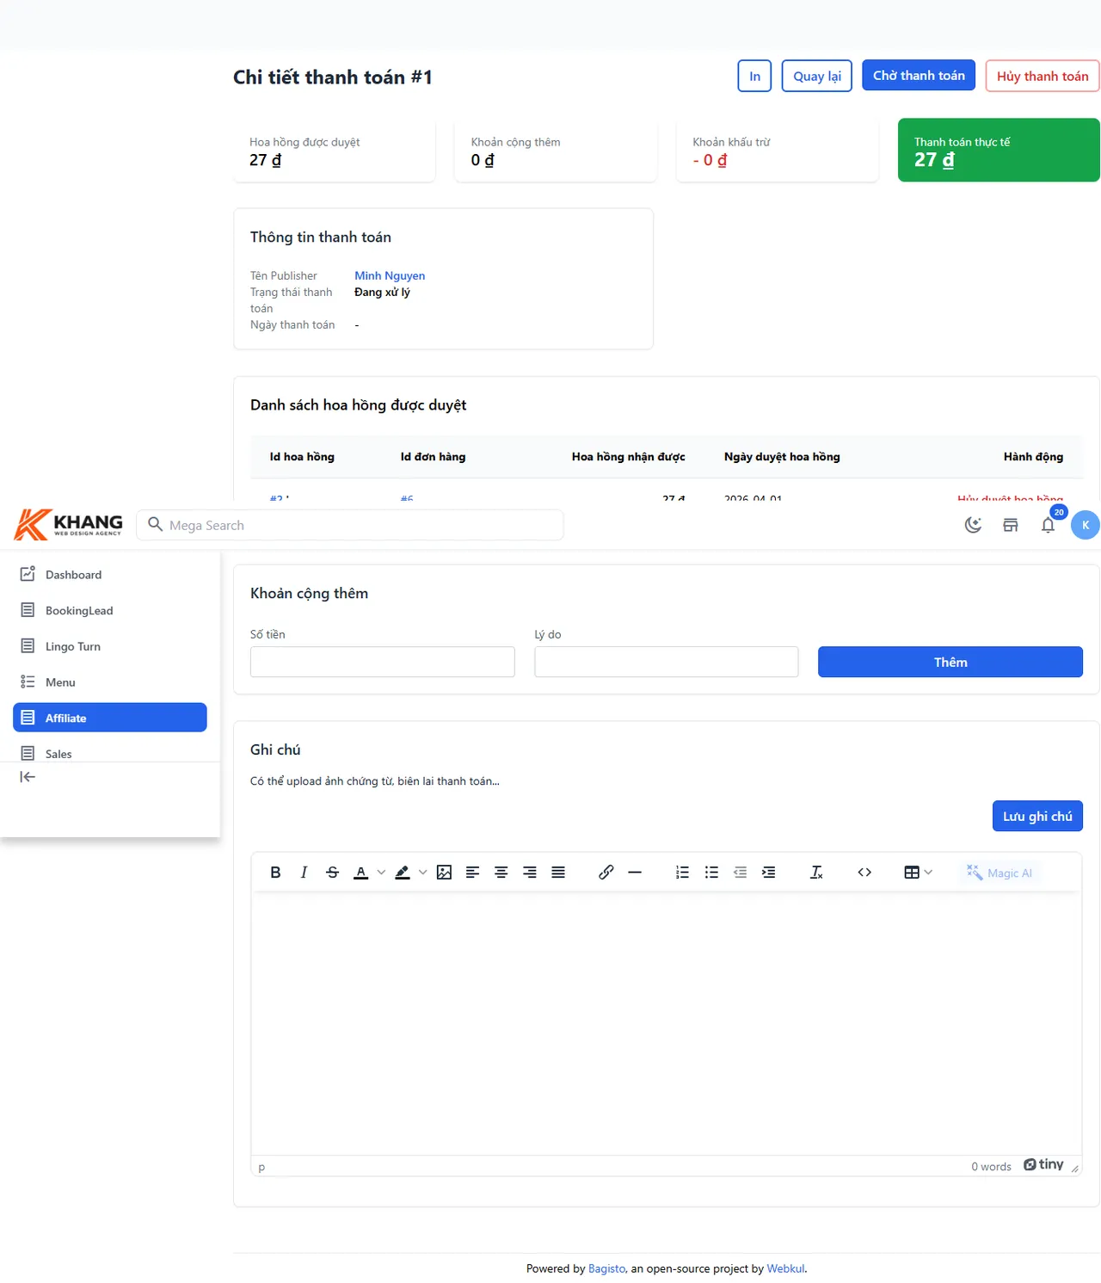Image resolution: width=1101 pixels, height=1283 pixels.
Task: Select Affiliate in sidebar
Action: click(110, 718)
